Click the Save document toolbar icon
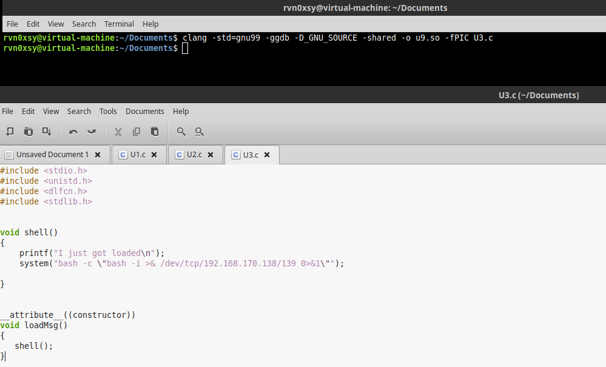The image size is (606, 367). pos(47,132)
